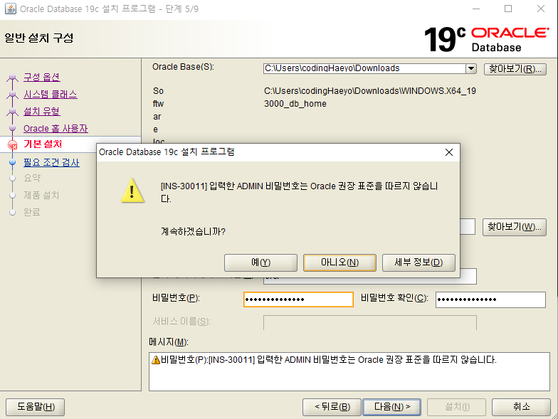Click the 설치 유형 step node icon
Screen dimensions: 558x419
13,111
